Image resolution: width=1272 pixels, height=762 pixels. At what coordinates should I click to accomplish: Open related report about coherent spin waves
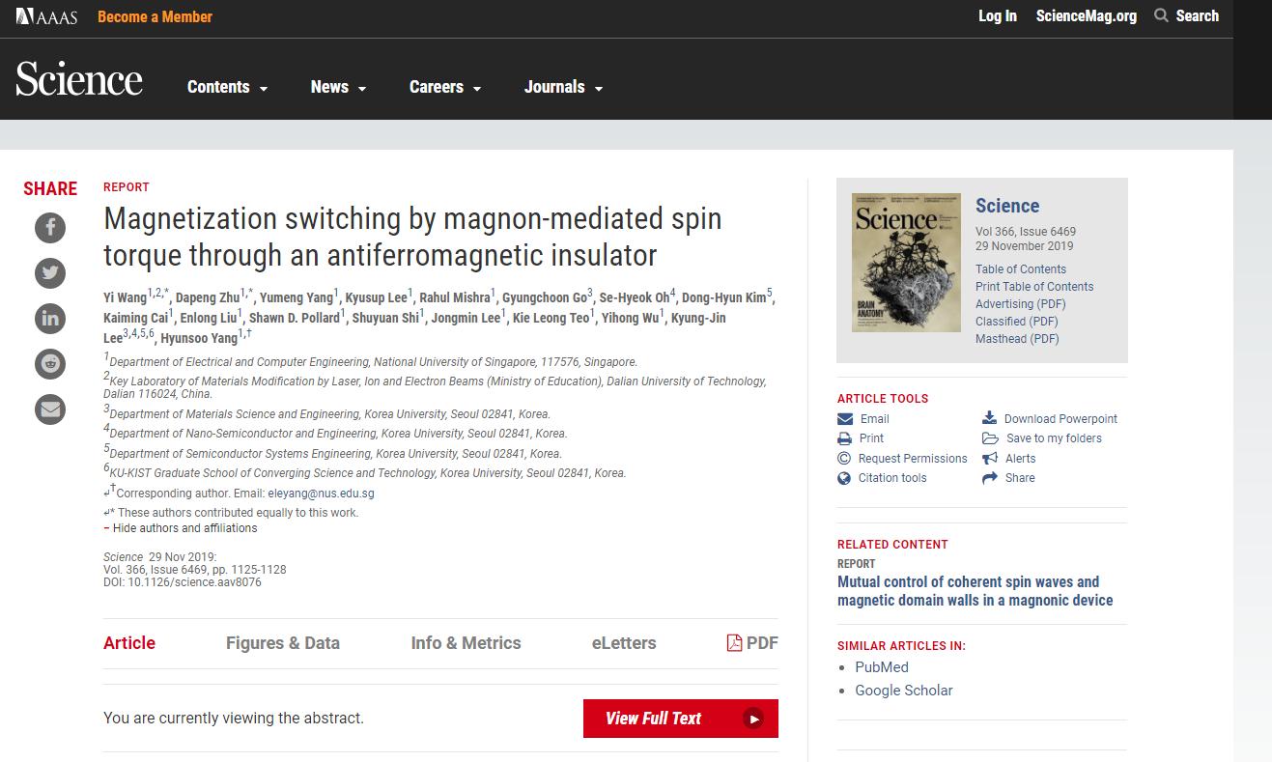click(975, 591)
